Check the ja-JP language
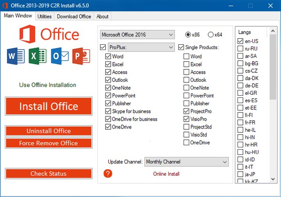 pyautogui.click(x=240, y=174)
